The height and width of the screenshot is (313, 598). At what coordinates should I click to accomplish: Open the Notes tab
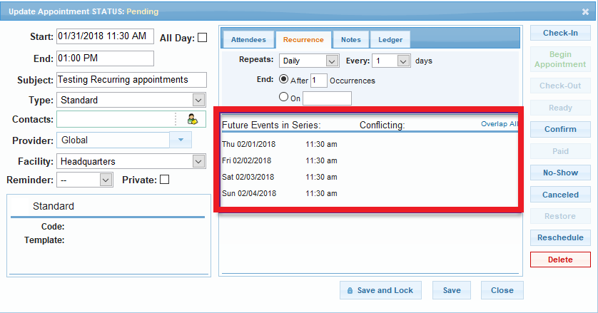point(351,40)
